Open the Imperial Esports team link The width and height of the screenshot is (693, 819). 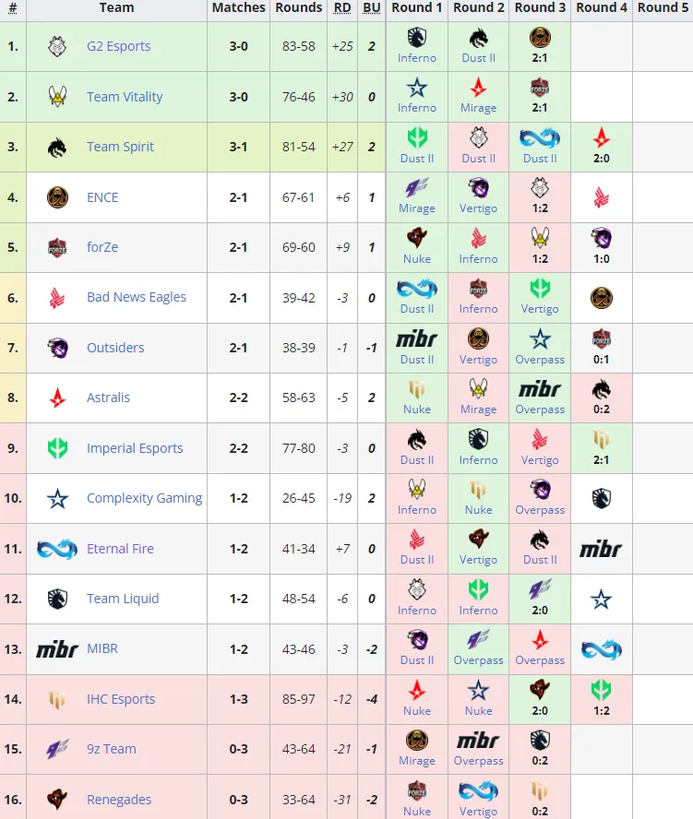point(135,448)
